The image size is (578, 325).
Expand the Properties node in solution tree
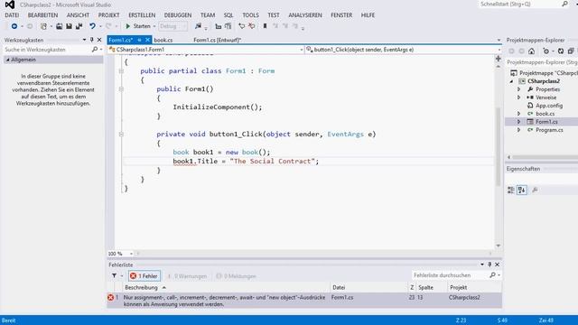(518, 89)
